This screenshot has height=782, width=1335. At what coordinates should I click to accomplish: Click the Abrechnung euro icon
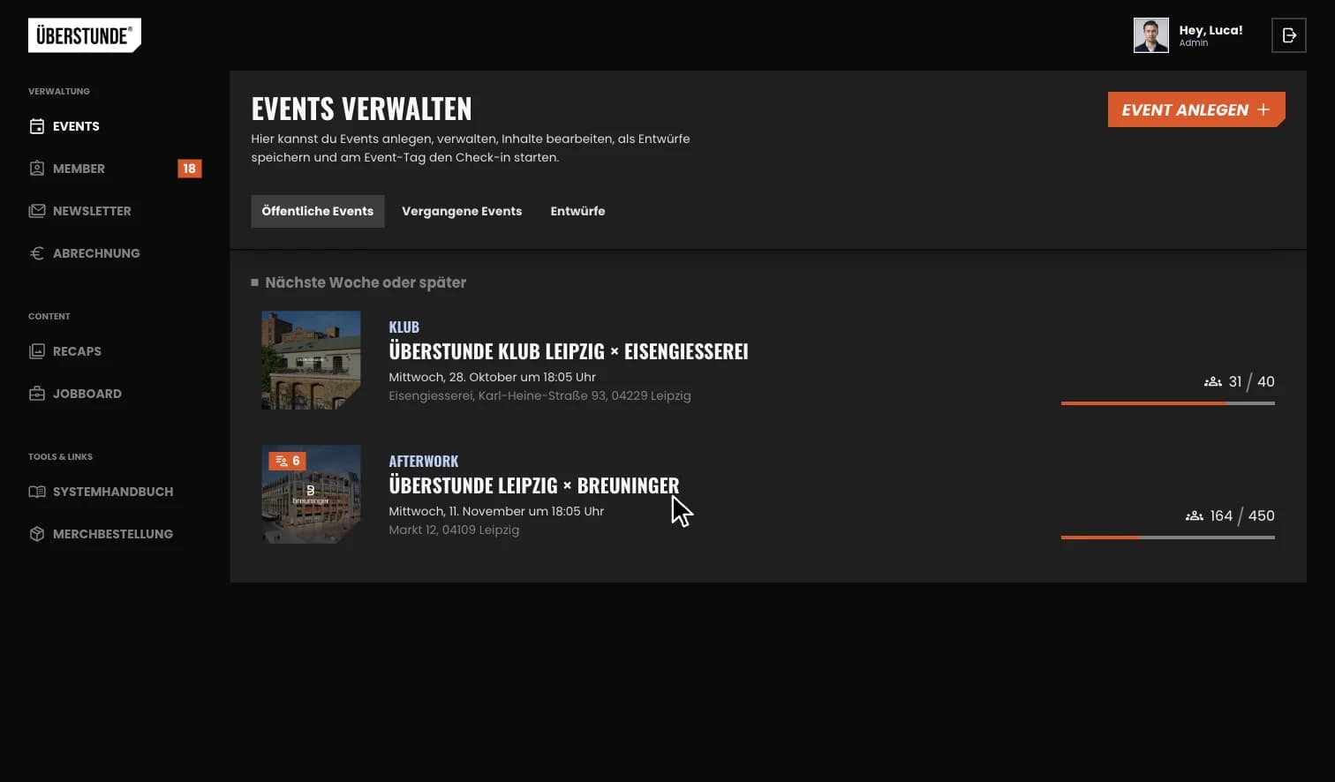37,253
